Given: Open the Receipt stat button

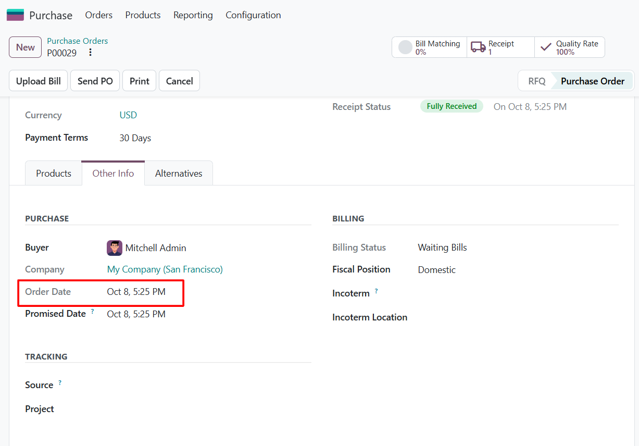Looking at the screenshot, I should click(x=500, y=47).
